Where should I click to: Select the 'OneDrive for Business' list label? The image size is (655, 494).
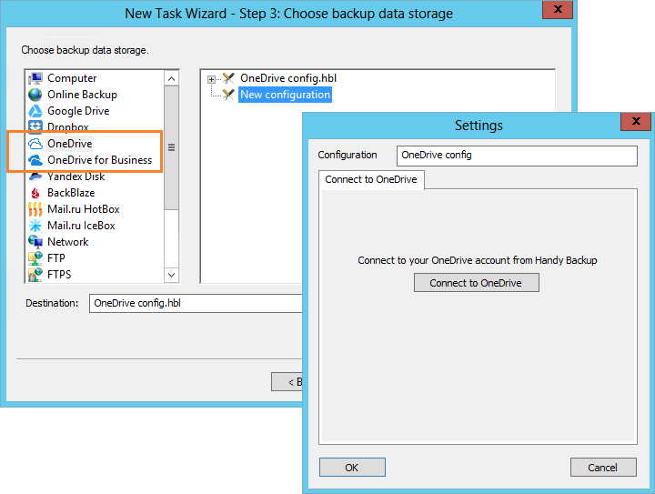[100, 160]
